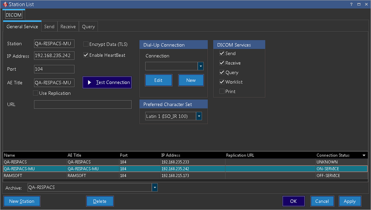Maximize the Station List window

pyautogui.click(x=359, y=4)
